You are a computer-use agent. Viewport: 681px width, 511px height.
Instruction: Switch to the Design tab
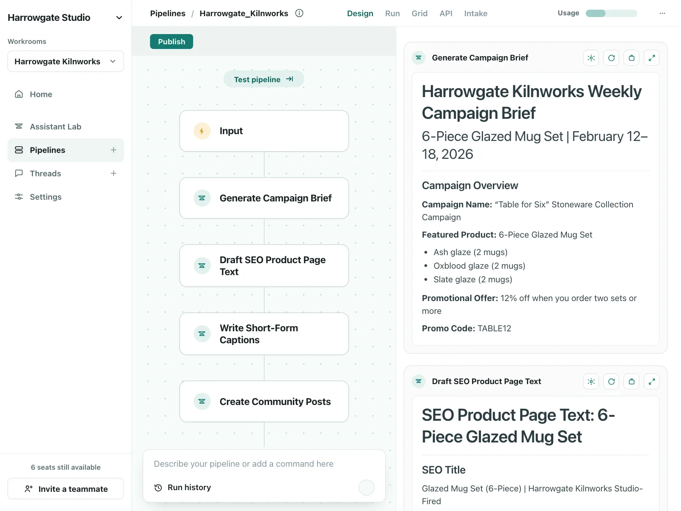coord(360,13)
